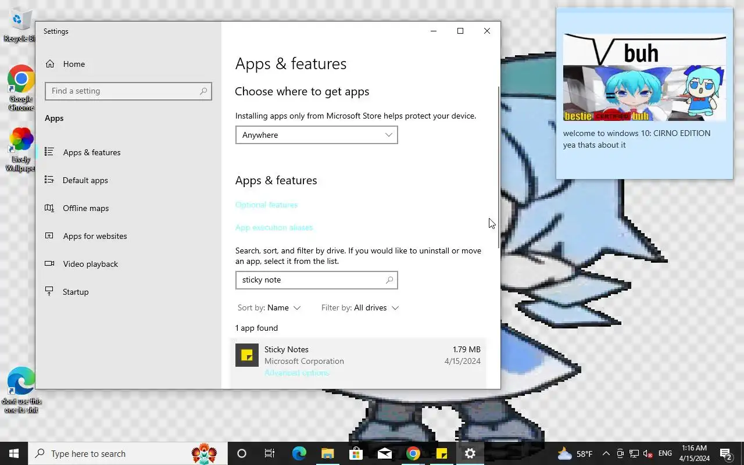Switch to Sticky Notes on taskbar
The height and width of the screenshot is (465, 744).
pyautogui.click(x=442, y=453)
